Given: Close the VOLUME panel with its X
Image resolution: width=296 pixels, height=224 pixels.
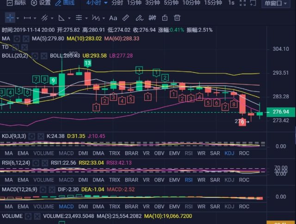Looking at the screenshot, I should 37,216.
